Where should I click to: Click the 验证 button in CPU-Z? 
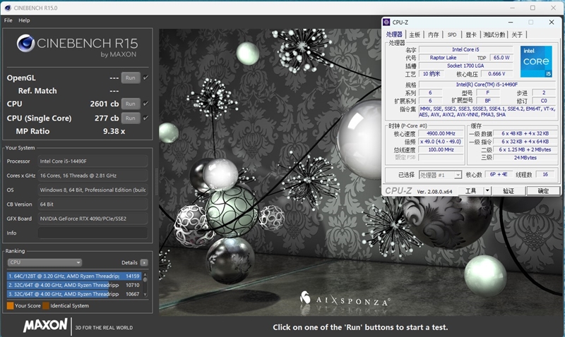tap(509, 191)
